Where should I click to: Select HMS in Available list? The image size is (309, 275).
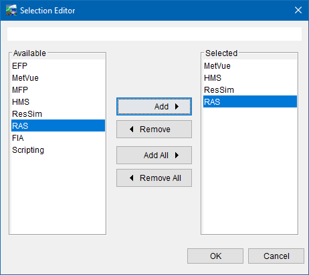(58, 102)
